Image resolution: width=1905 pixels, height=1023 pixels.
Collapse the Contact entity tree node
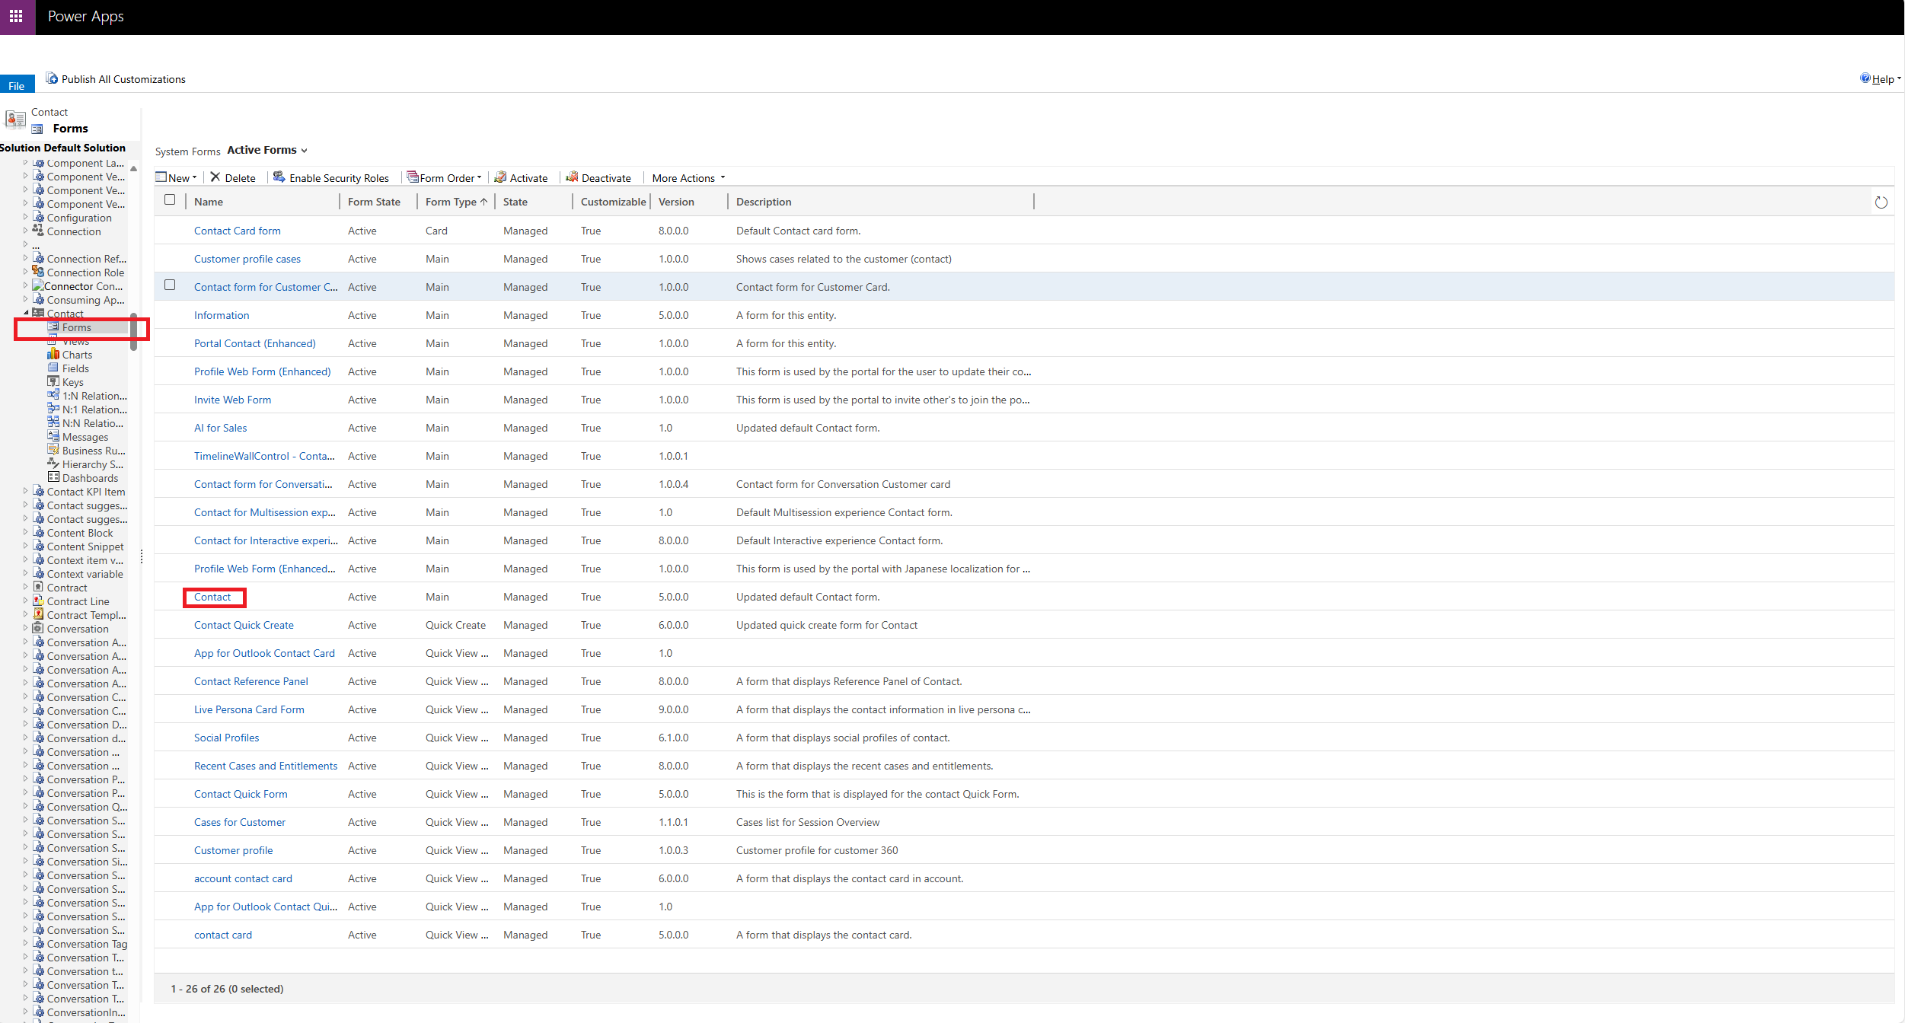click(26, 313)
